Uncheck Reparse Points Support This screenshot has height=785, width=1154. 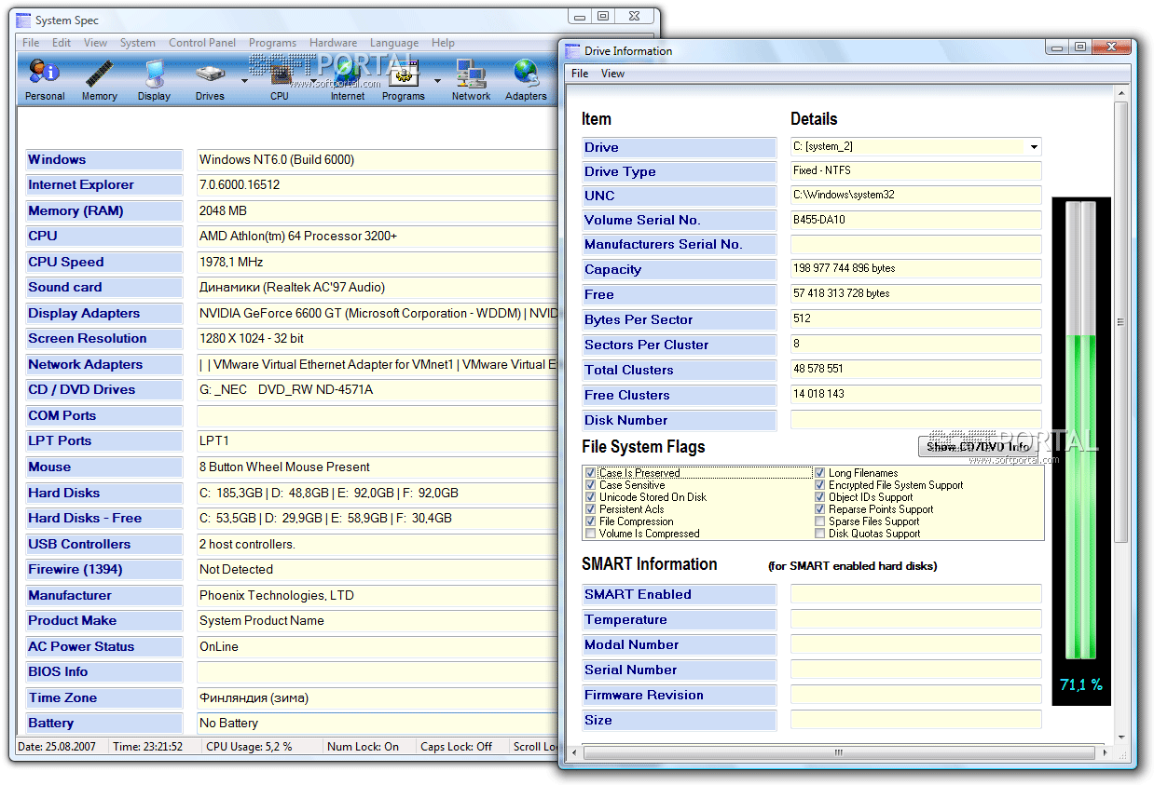[x=820, y=509]
